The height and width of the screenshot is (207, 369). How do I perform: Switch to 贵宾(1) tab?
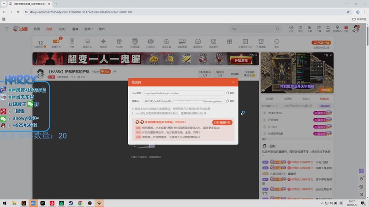click(306, 98)
